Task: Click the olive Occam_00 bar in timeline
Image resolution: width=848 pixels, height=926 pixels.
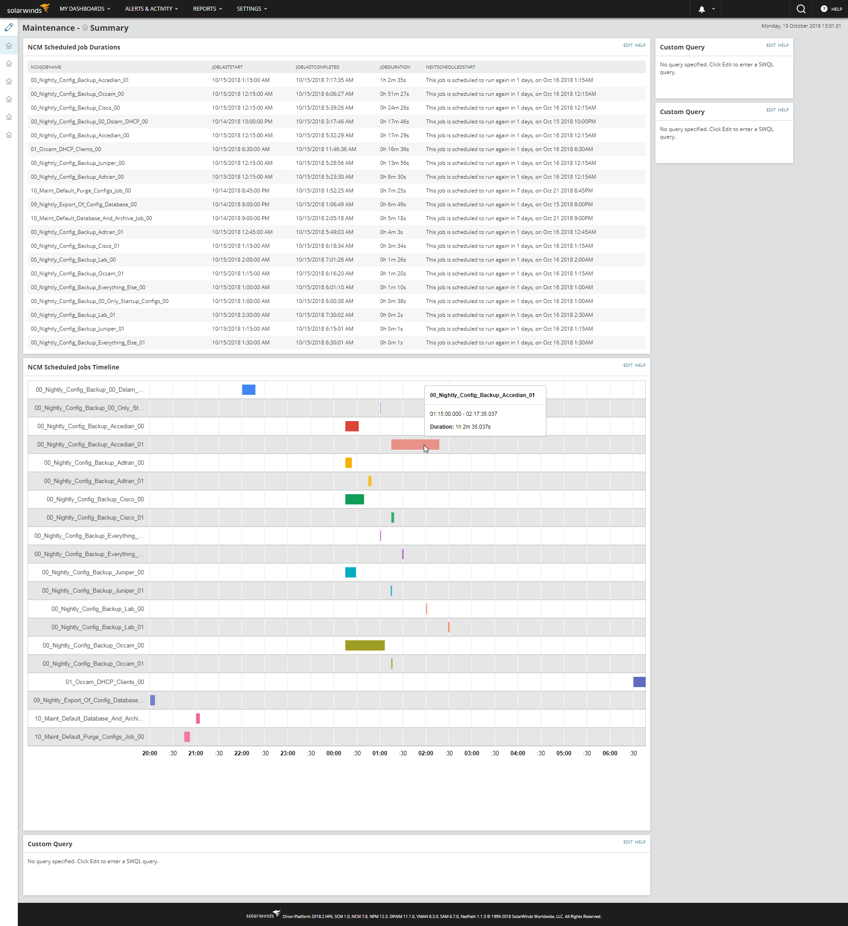Action: tap(365, 645)
